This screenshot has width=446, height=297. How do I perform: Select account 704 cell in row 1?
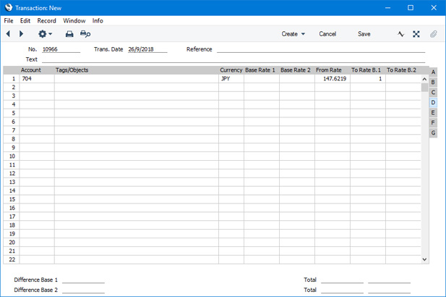point(37,79)
